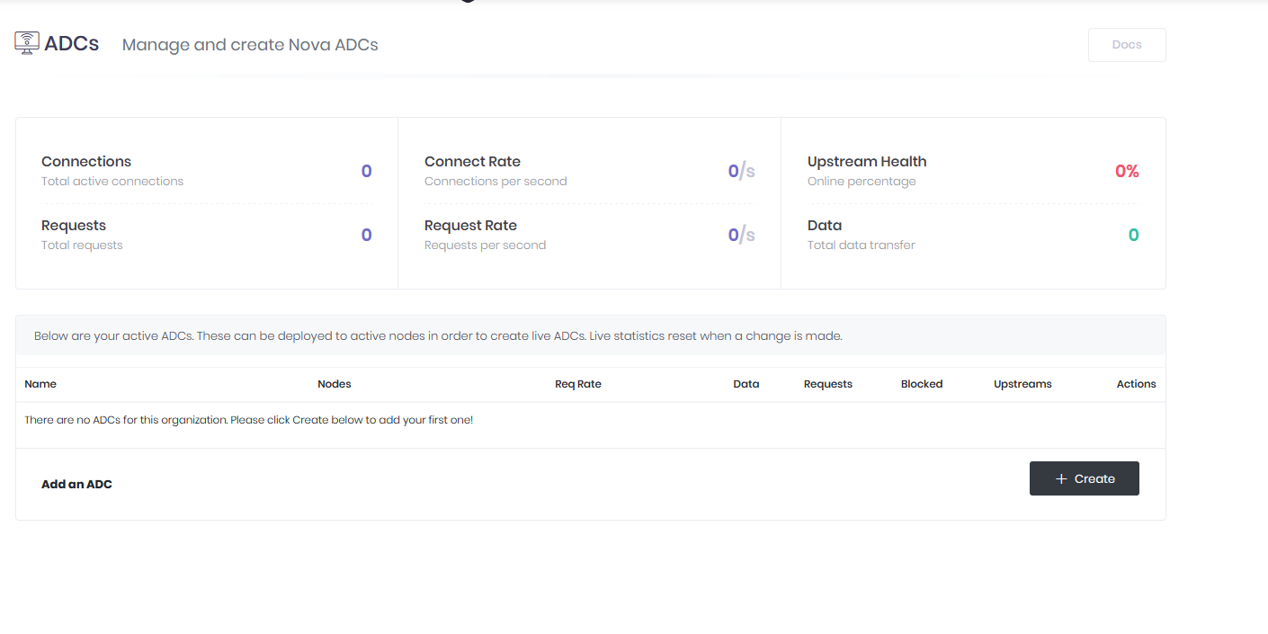Click the Nodes column header
This screenshot has width=1268, height=634.
tap(335, 384)
